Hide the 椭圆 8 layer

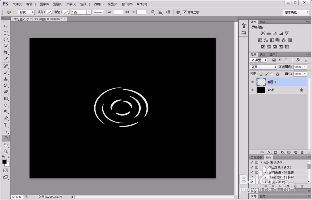[x=252, y=82]
